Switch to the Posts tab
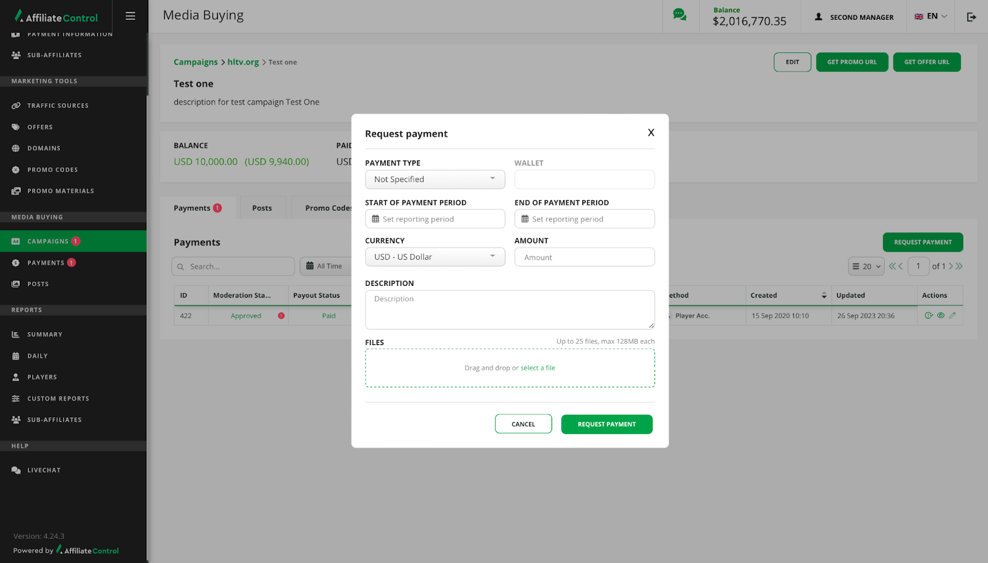The width and height of the screenshot is (988, 563). 262,208
